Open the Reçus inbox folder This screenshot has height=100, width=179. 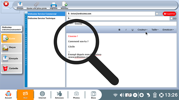pyautogui.click(x=11, y=48)
